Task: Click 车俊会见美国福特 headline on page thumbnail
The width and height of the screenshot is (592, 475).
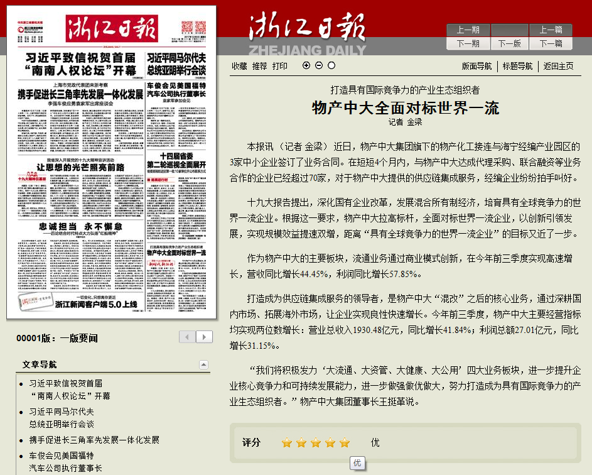Action: [x=176, y=90]
